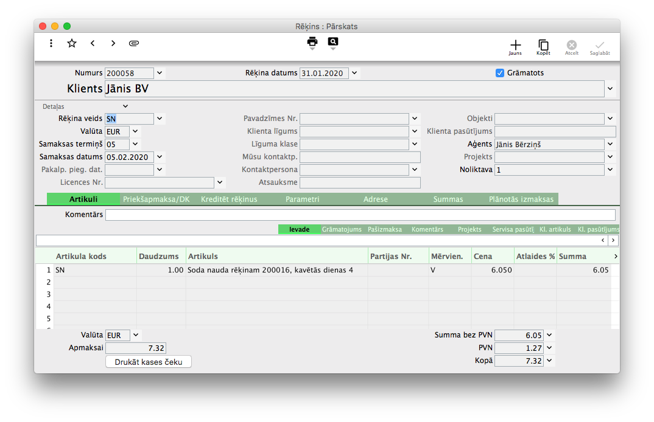Select the Grāmatojums sub-tab
654x422 pixels.
click(342, 229)
